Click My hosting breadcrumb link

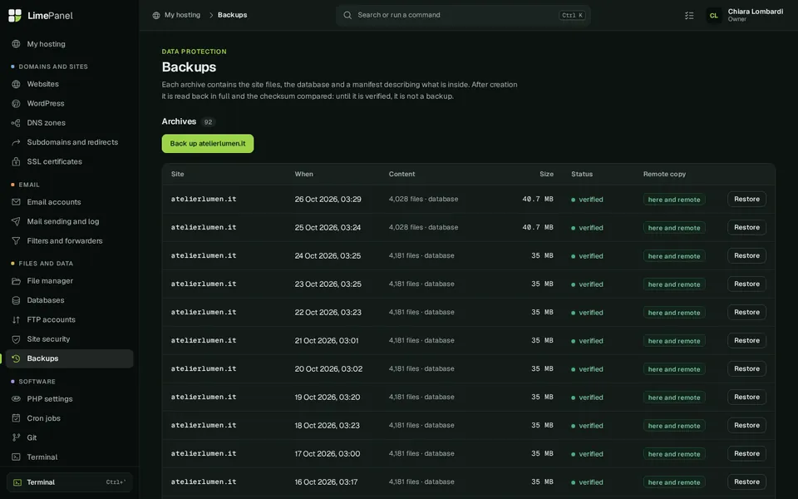182,15
